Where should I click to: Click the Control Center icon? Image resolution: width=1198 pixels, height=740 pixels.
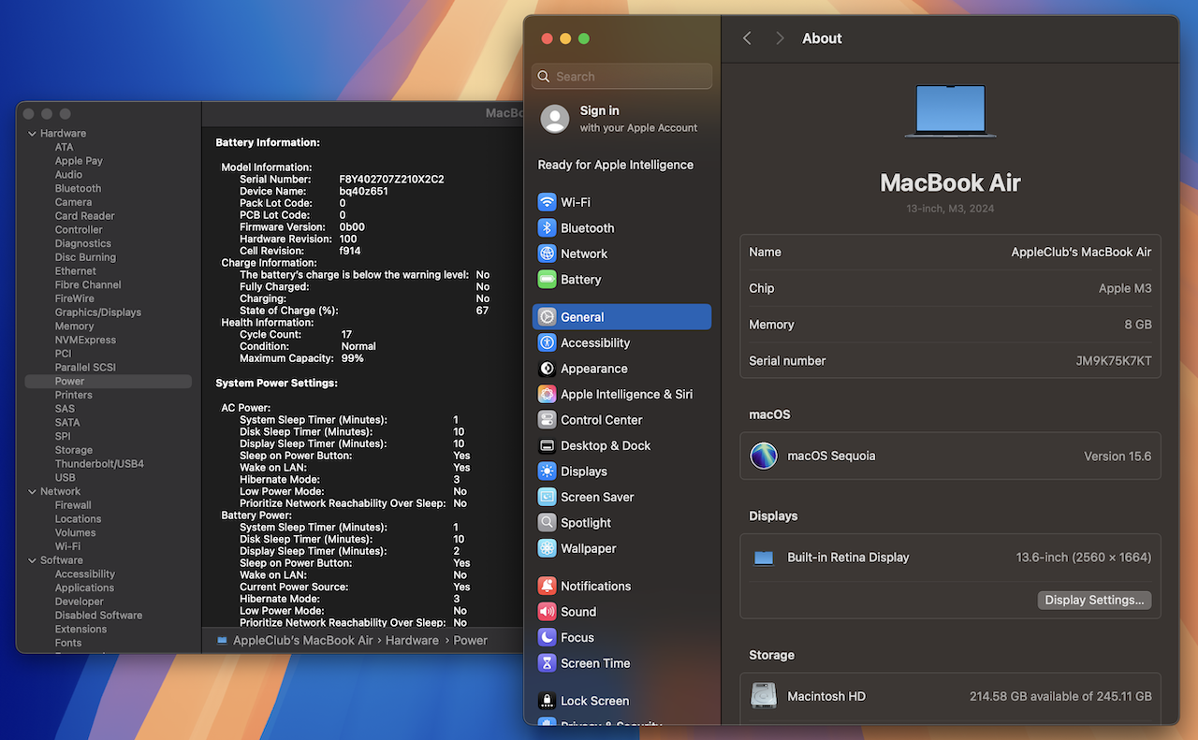coord(547,420)
